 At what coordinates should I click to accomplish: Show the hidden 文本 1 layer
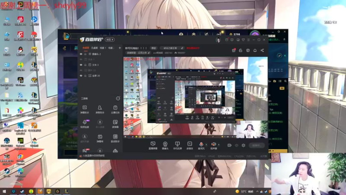[x=81, y=59]
